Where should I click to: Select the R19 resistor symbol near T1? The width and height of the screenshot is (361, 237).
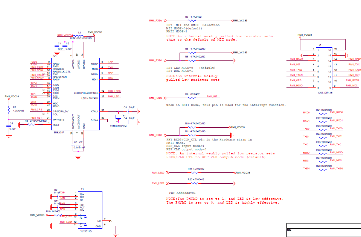tap(58, 216)
